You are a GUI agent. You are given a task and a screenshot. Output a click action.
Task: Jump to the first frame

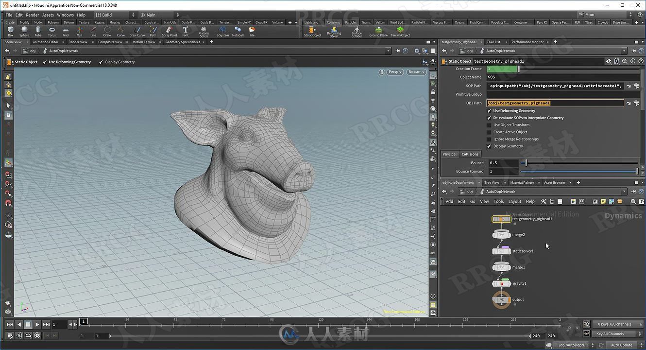[10, 324]
